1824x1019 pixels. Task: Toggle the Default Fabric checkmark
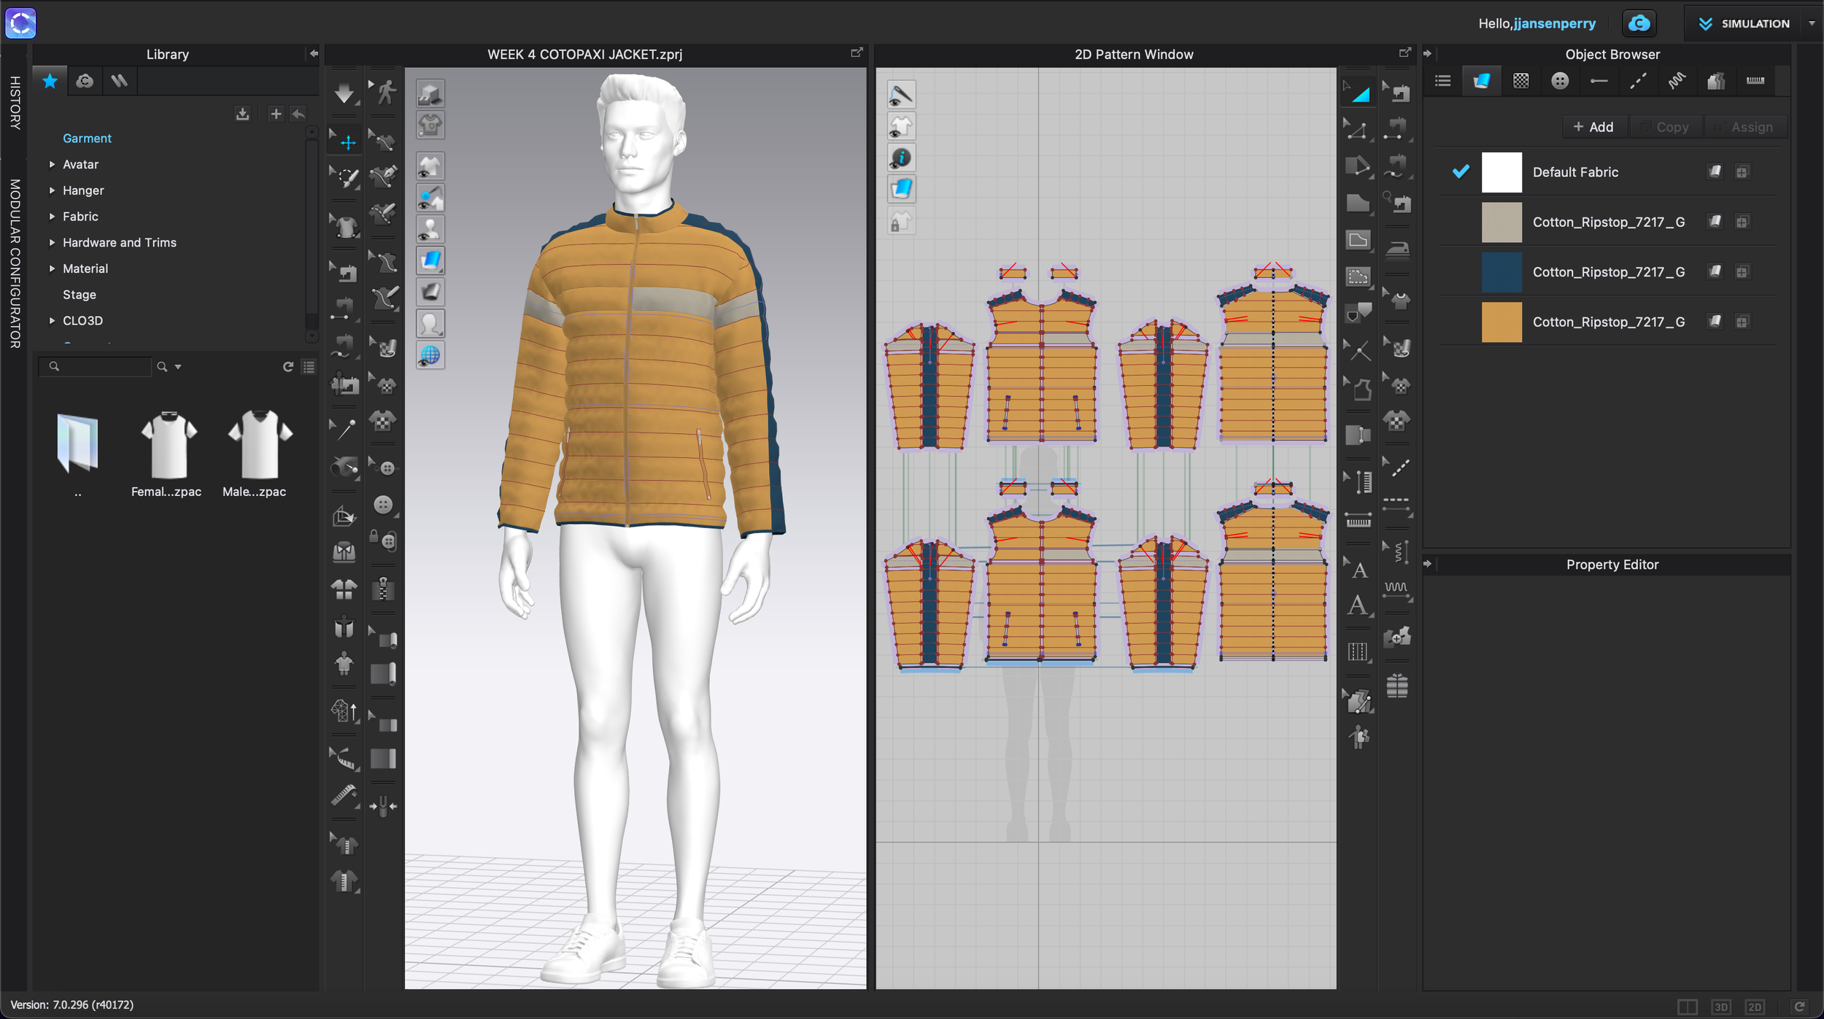(1461, 171)
